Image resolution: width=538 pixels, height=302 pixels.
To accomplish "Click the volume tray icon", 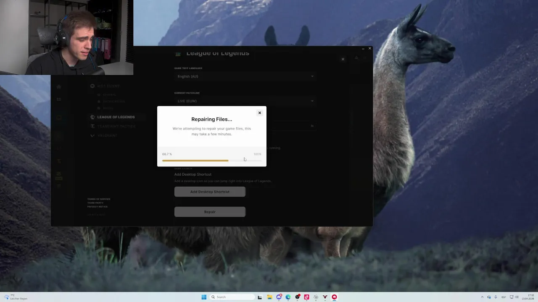I will 517,297.
